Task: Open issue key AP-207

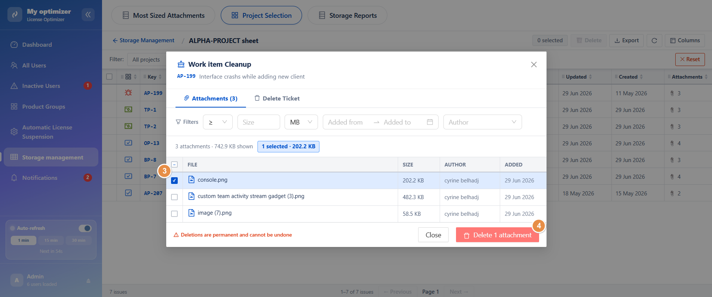Action: point(153,193)
